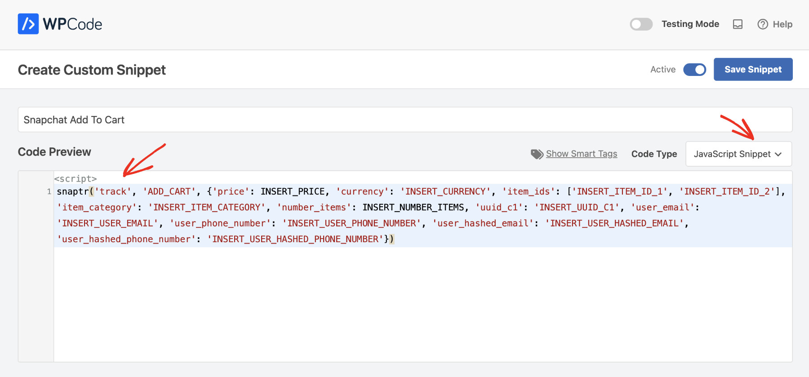Click the 'Active' label text

tap(663, 70)
